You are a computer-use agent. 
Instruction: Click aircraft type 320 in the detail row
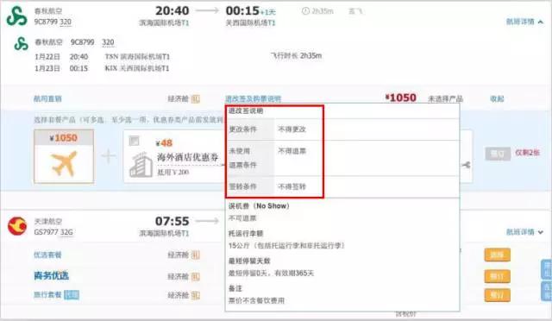tap(108, 42)
